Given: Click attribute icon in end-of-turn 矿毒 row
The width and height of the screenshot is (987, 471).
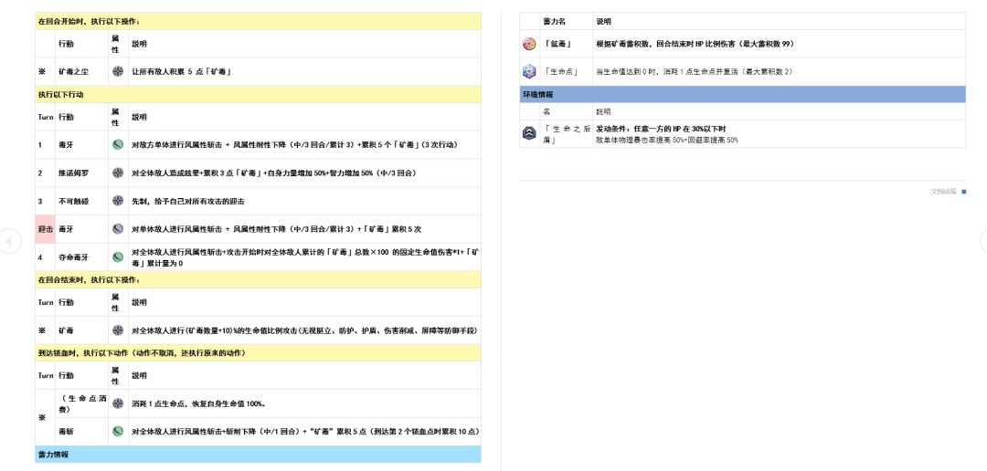Looking at the screenshot, I should 118,330.
